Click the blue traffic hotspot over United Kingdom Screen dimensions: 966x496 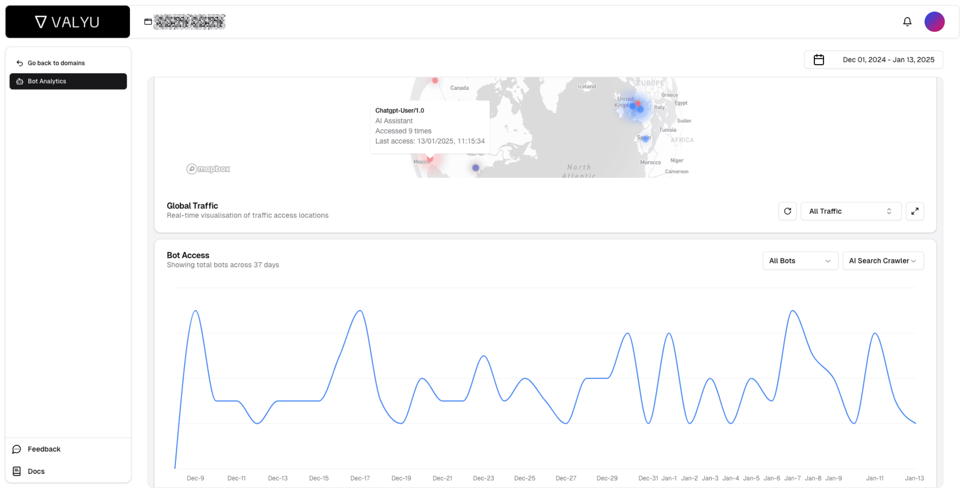point(636,108)
